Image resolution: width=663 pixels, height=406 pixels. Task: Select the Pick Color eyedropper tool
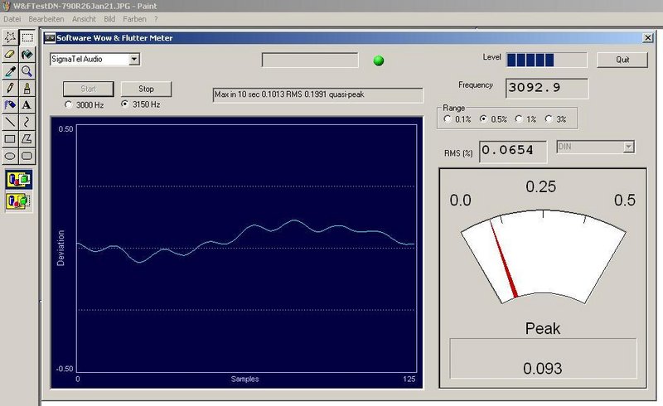(10, 71)
